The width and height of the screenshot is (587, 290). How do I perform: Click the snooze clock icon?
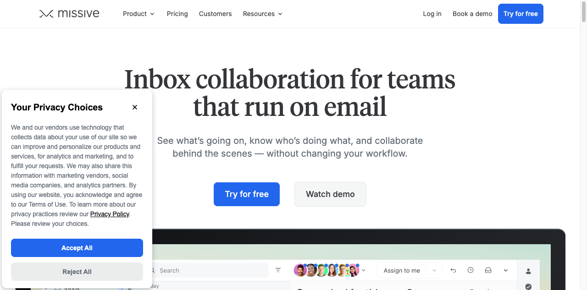(x=471, y=270)
